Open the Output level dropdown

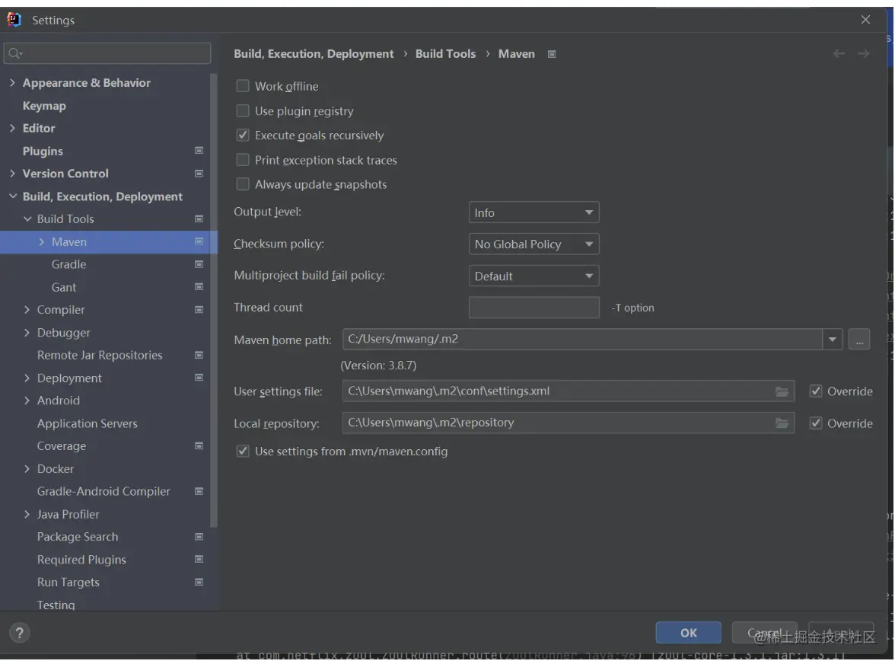(x=533, y=212)
